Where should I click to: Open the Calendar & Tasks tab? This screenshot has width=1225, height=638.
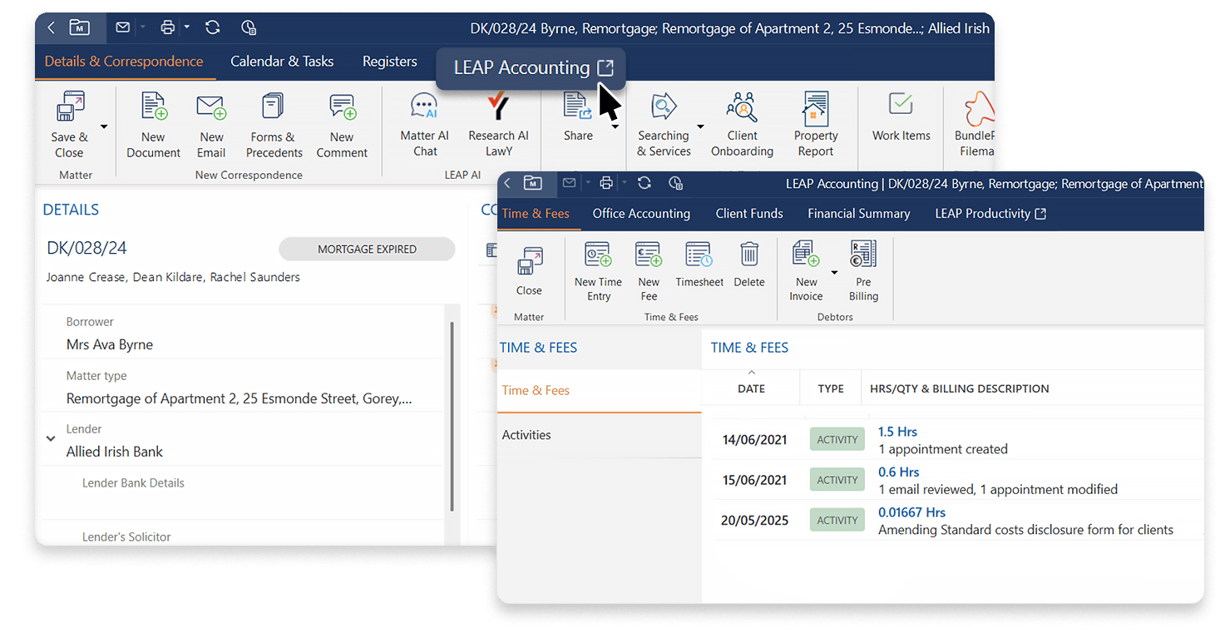coord(282,62)
